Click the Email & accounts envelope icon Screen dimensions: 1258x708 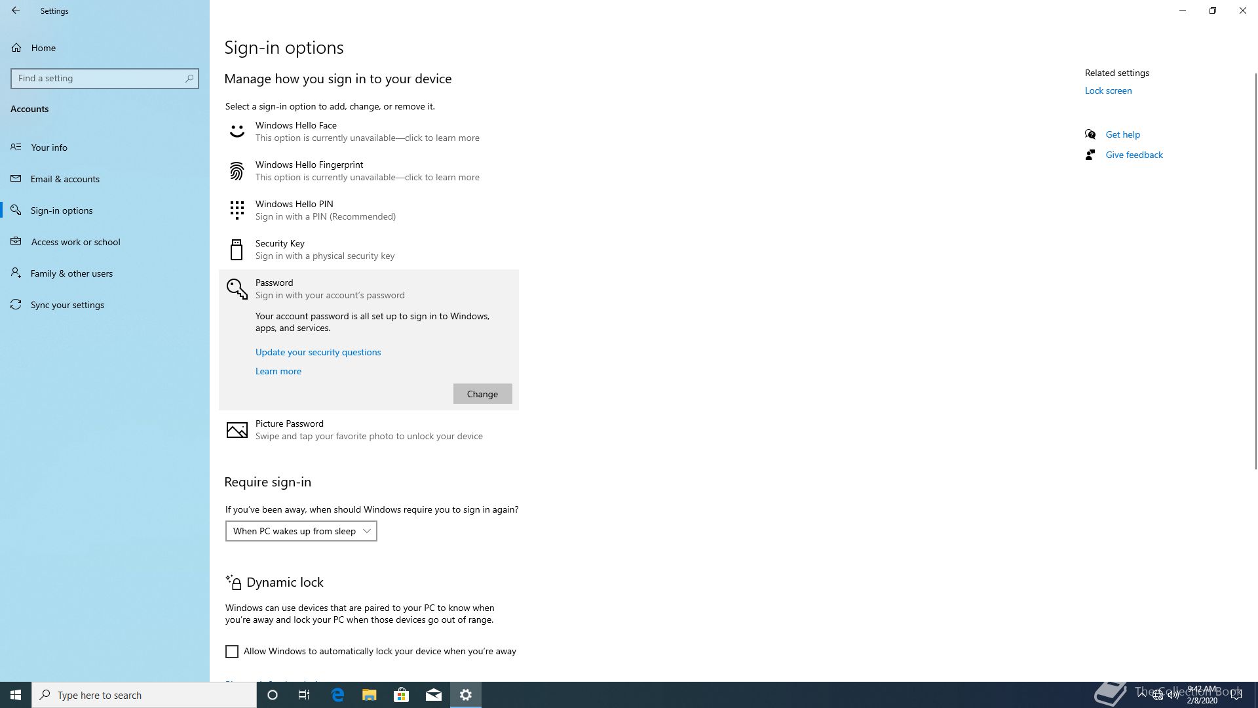click(16, 178)
